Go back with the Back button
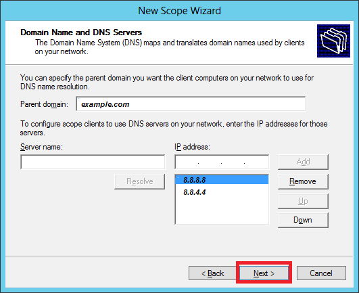This screenshot has width=359, height=293. (x=212, y=273)
